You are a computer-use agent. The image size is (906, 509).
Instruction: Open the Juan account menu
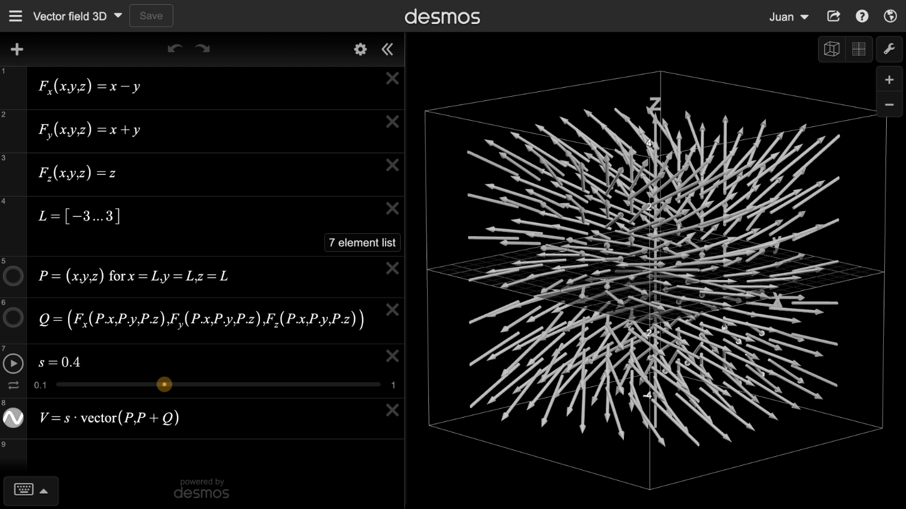tap(789, 17)
